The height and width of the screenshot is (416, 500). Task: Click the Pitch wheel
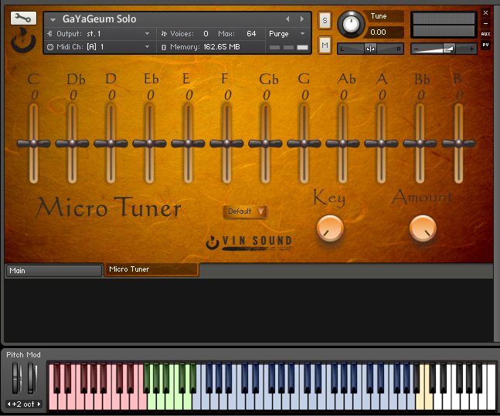pyautogui.click(x=16, y=378)
